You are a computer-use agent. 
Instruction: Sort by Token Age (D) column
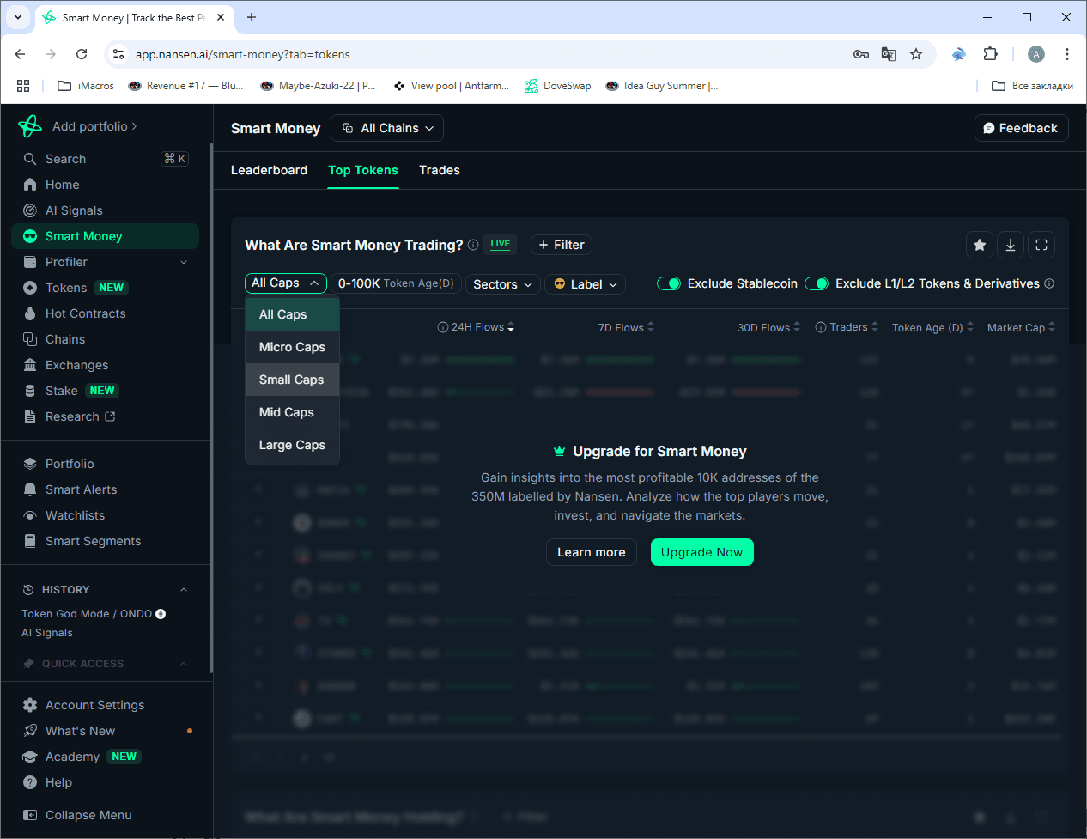(933, 327)
